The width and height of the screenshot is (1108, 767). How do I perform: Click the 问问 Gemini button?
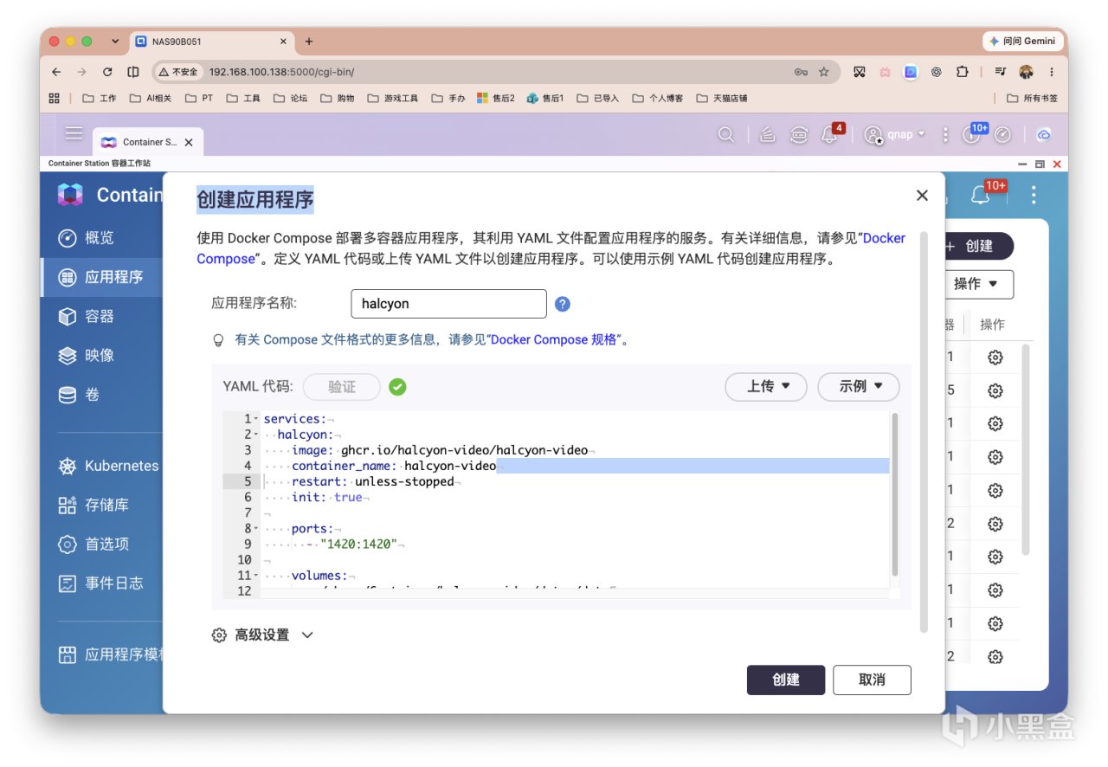click(x=1021, y=41)
